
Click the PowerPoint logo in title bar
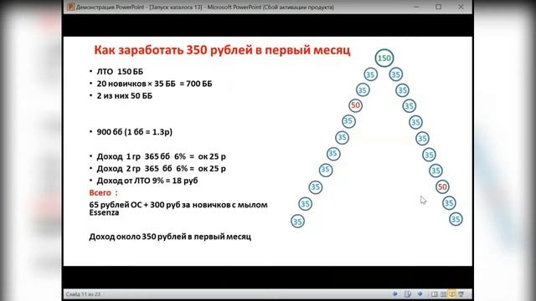click(70, 7)
